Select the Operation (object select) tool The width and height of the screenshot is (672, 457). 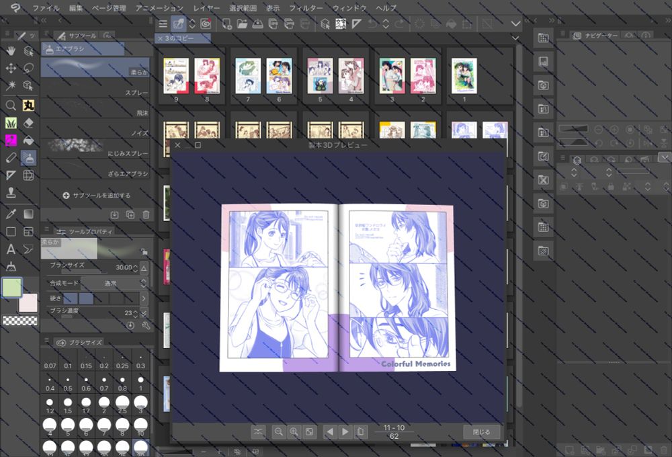(28, 51)
